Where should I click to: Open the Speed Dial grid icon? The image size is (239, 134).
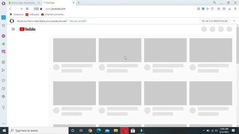click(27, 9)
